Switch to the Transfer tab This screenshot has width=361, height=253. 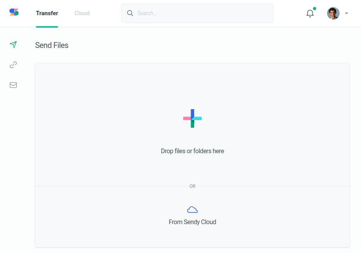click(47, 13)
